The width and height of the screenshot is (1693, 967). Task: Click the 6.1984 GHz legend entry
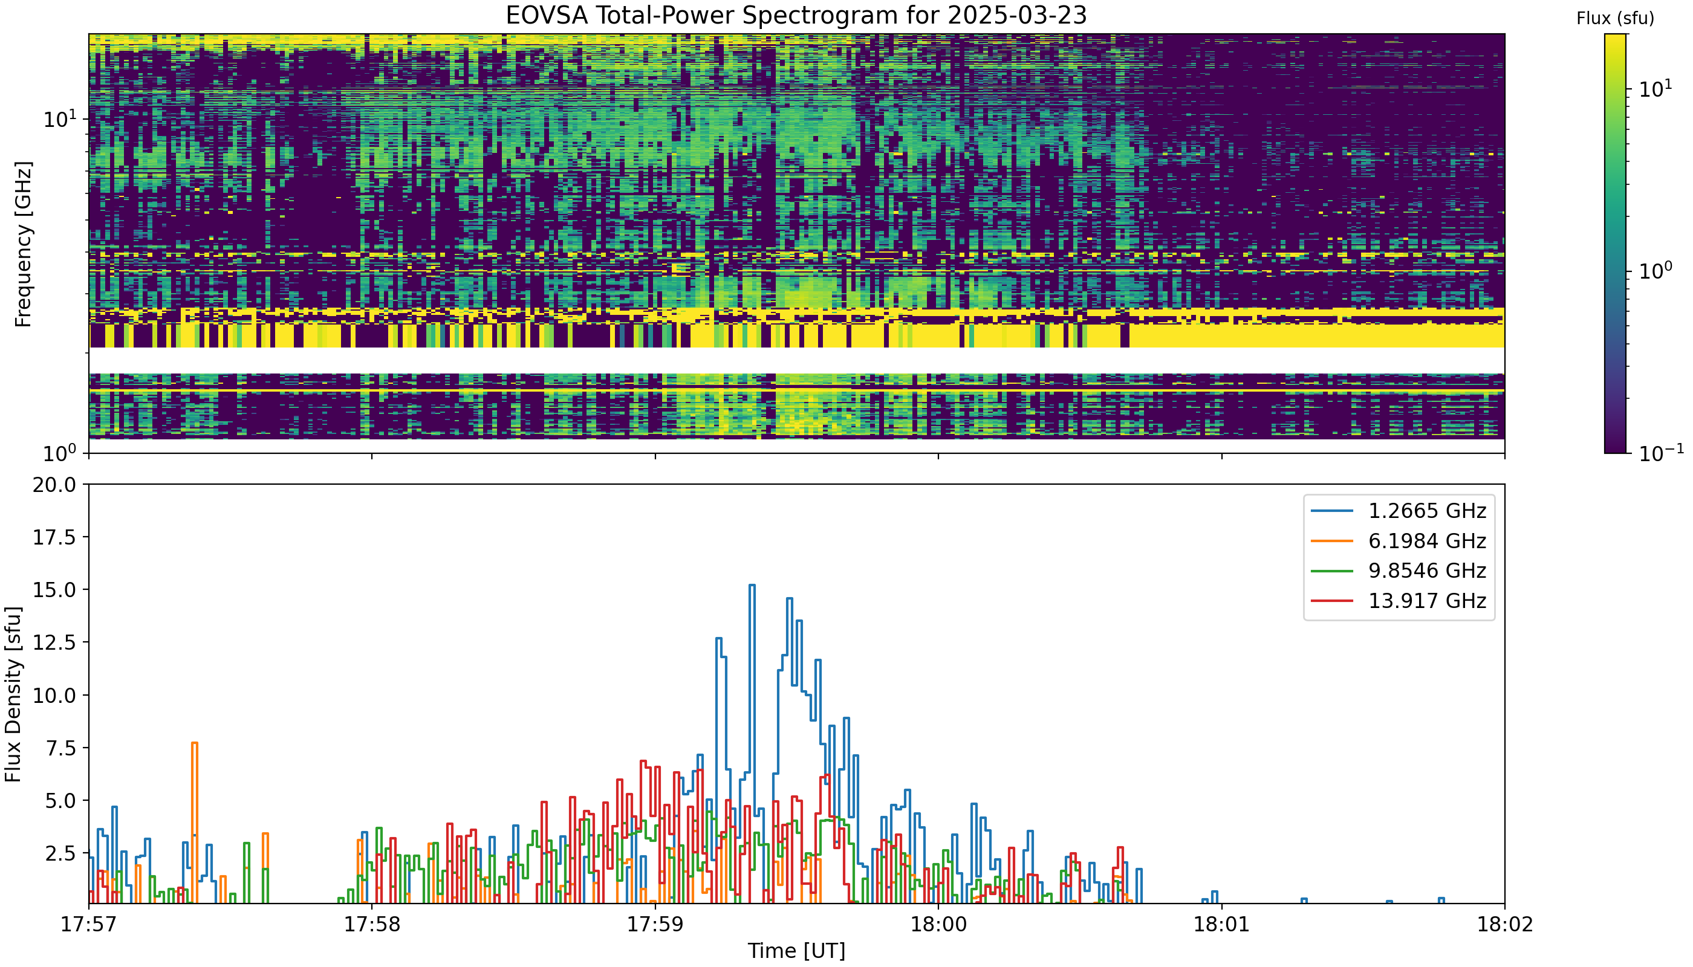click(x=1399, y=541)
